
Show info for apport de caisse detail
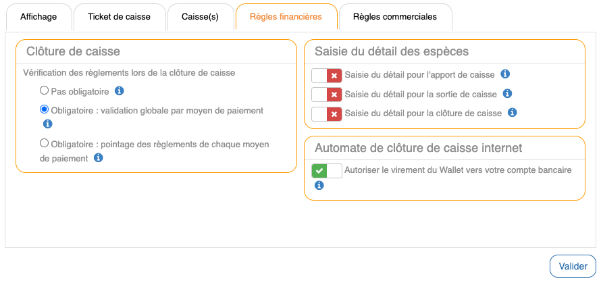pos(504,74)
